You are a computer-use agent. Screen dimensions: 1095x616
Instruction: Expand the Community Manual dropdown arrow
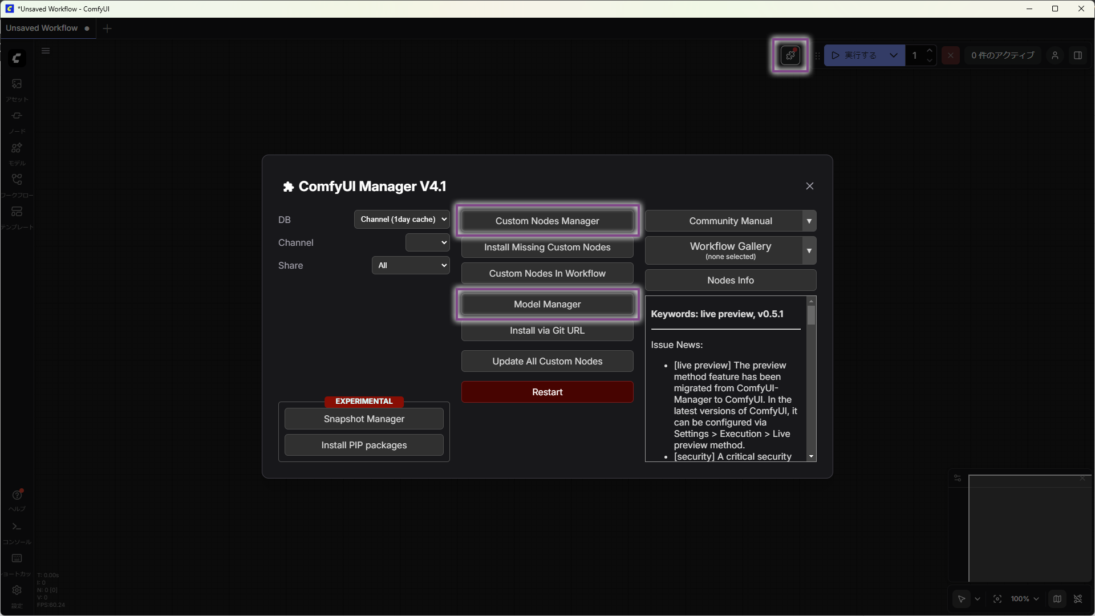(x=809, y=221)
